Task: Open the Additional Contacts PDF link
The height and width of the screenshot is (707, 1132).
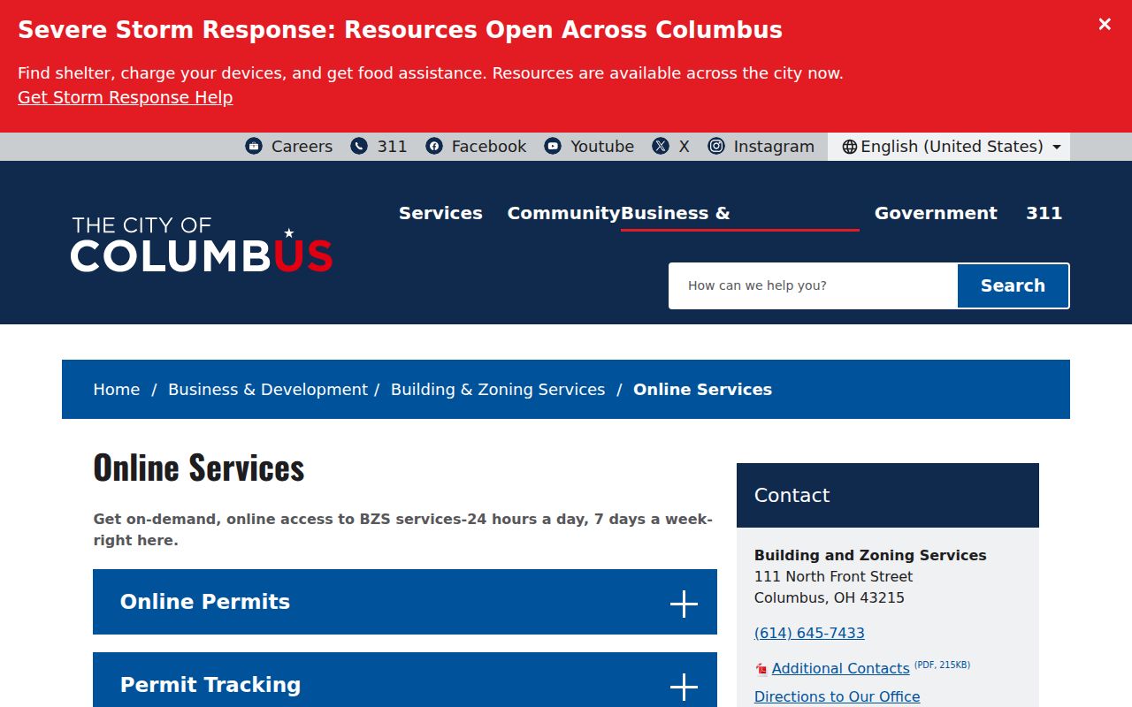Action: [x=840, y=668]
